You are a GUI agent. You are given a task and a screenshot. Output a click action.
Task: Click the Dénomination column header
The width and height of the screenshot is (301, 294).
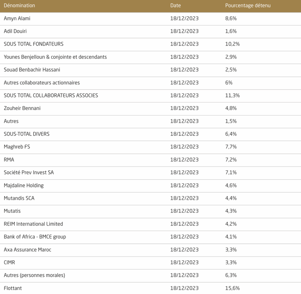pyautogui.click(x=19, y=6)
